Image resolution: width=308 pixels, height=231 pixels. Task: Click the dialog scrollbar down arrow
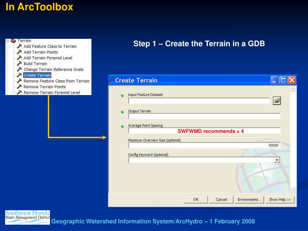(293, 190)
